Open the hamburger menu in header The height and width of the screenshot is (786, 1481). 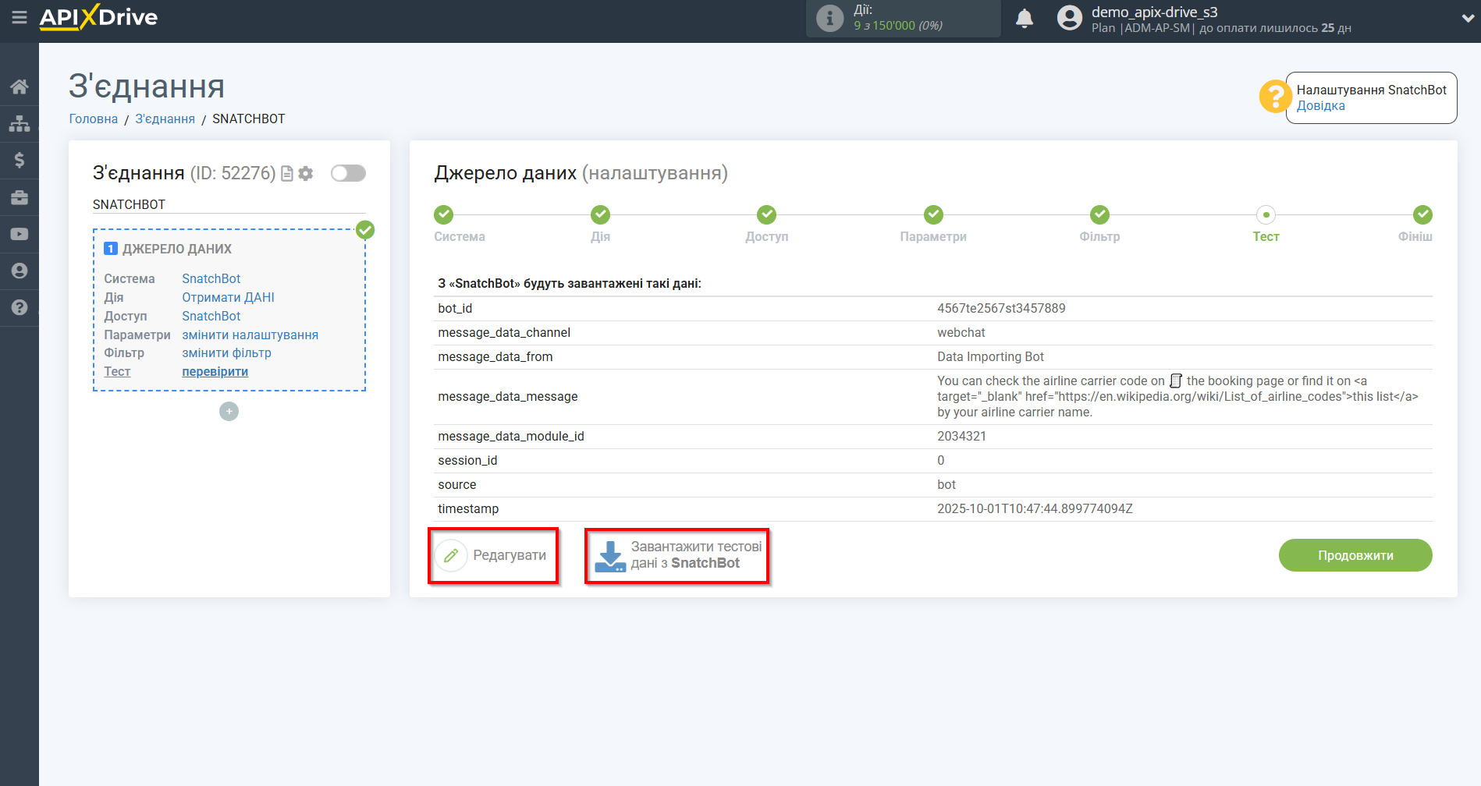pyautogui.click(x=20, y=17)
